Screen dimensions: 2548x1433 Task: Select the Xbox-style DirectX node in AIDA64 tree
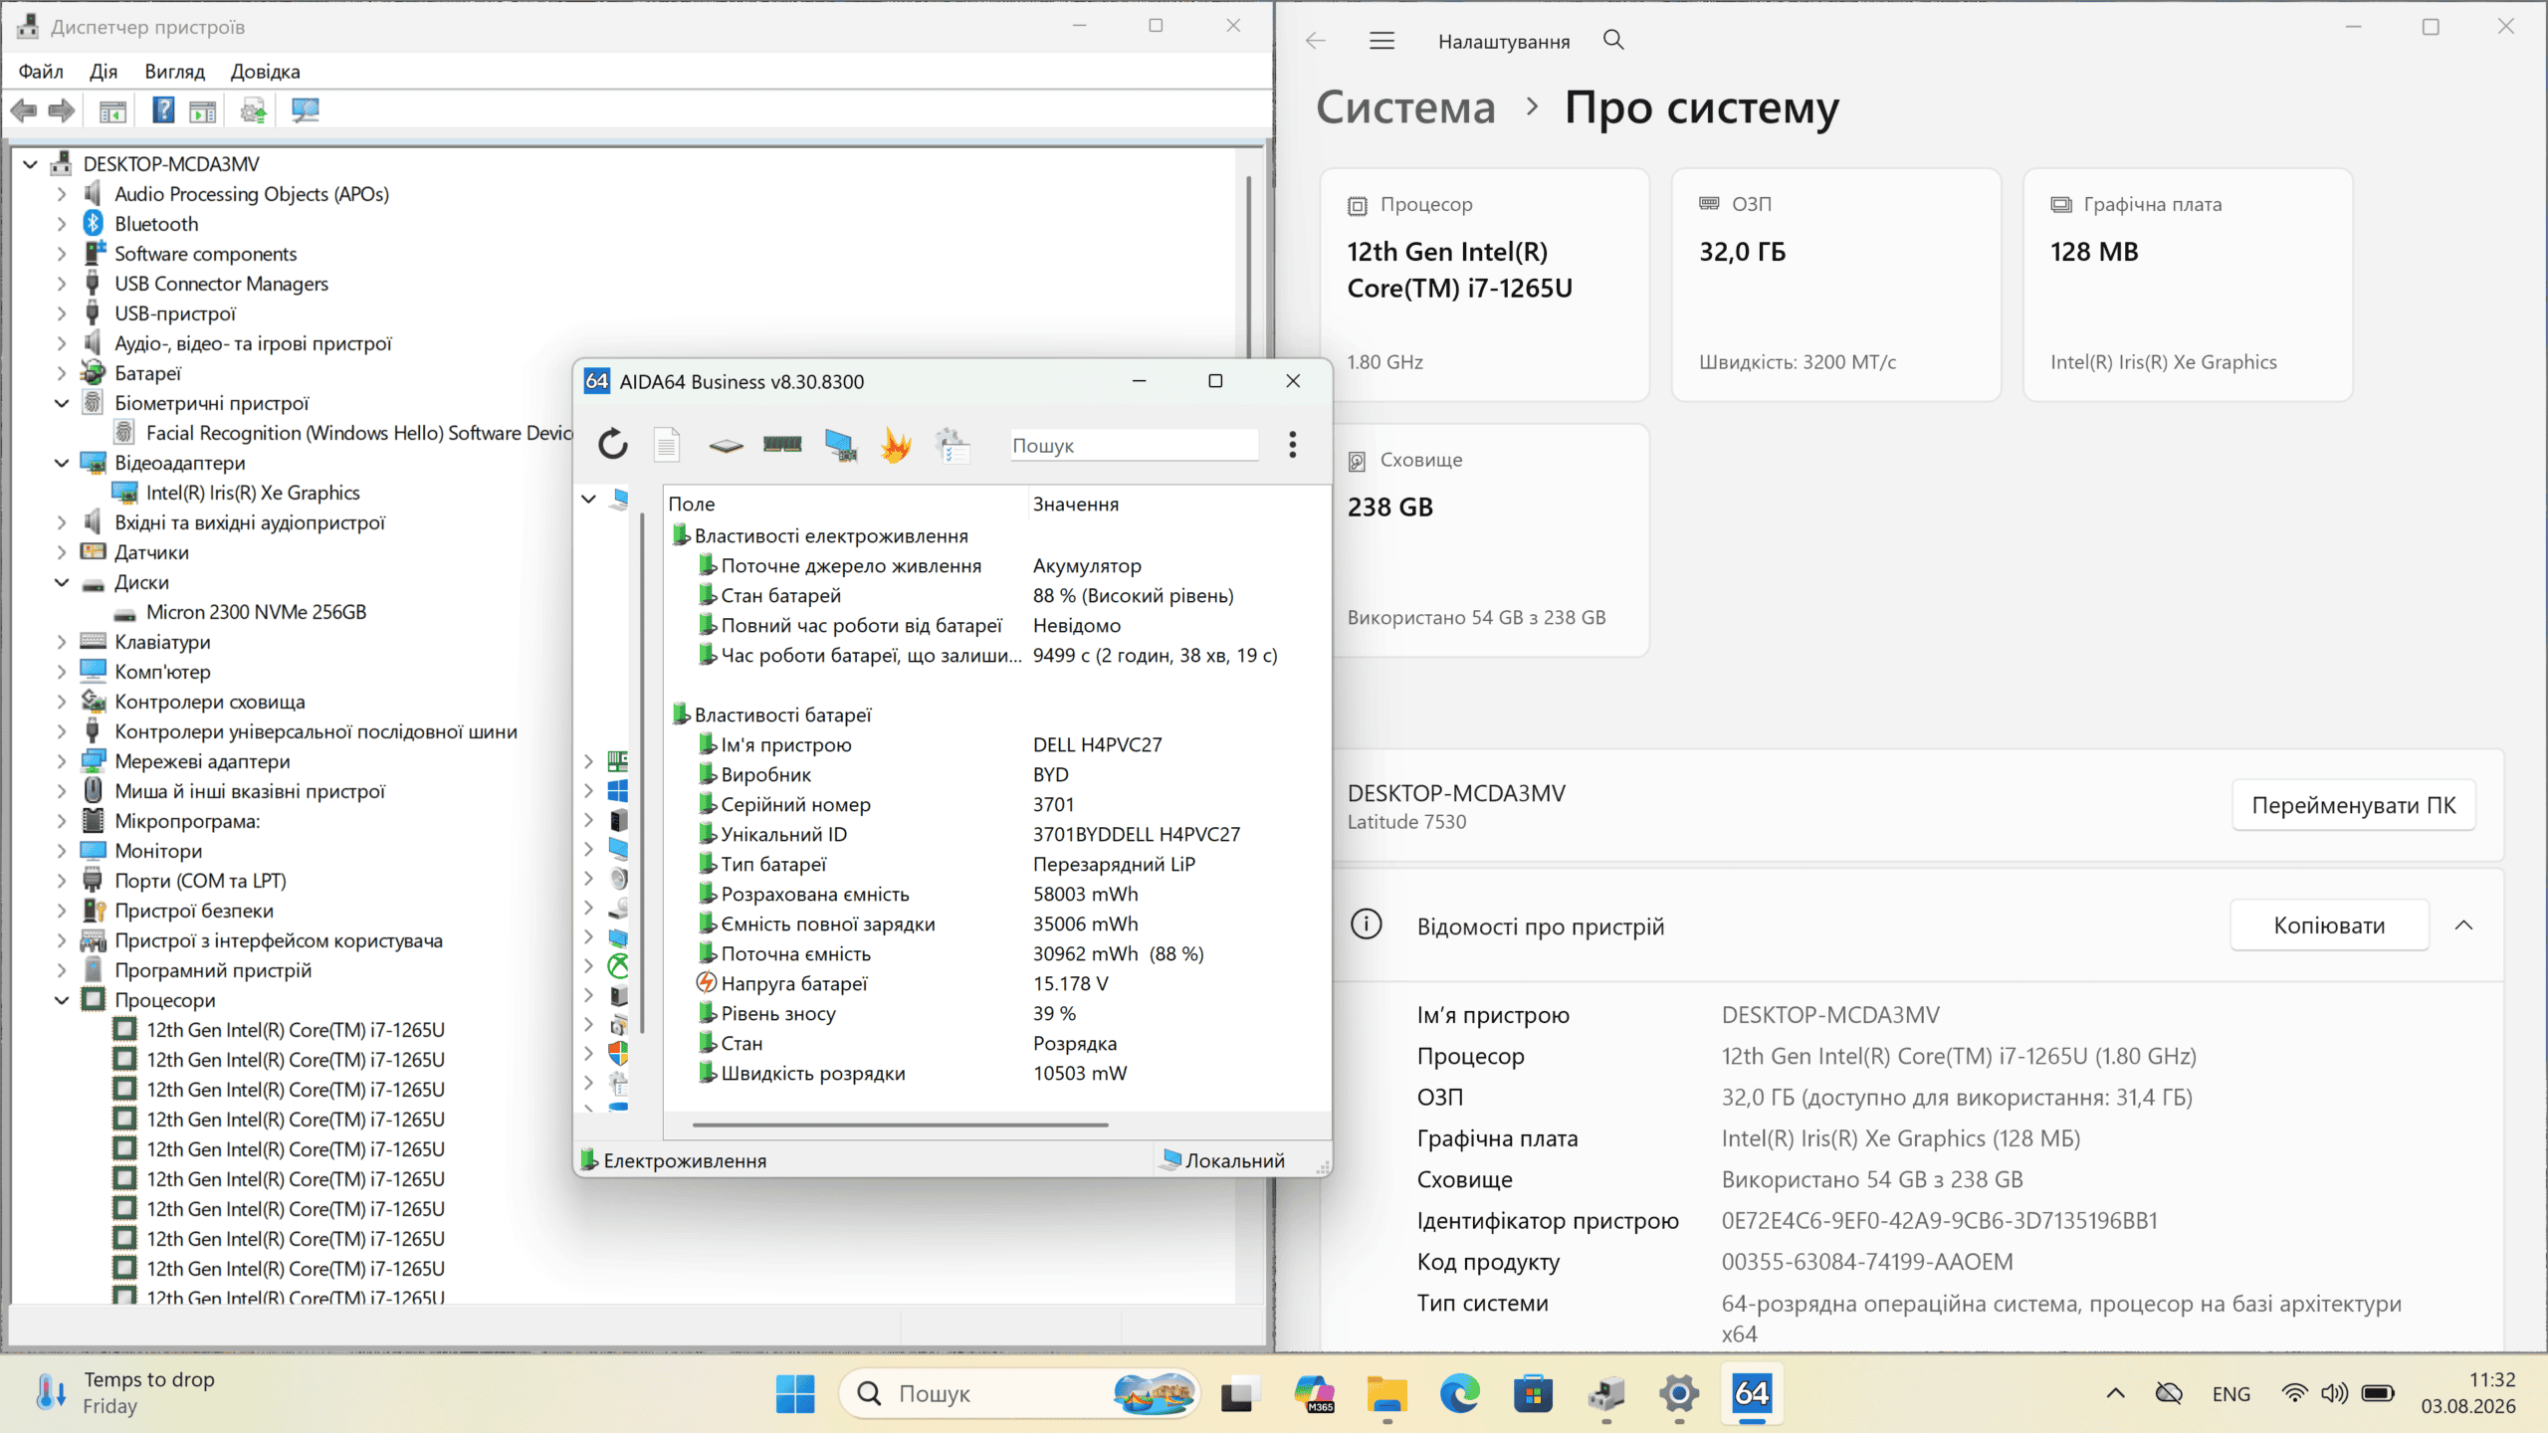618,965
